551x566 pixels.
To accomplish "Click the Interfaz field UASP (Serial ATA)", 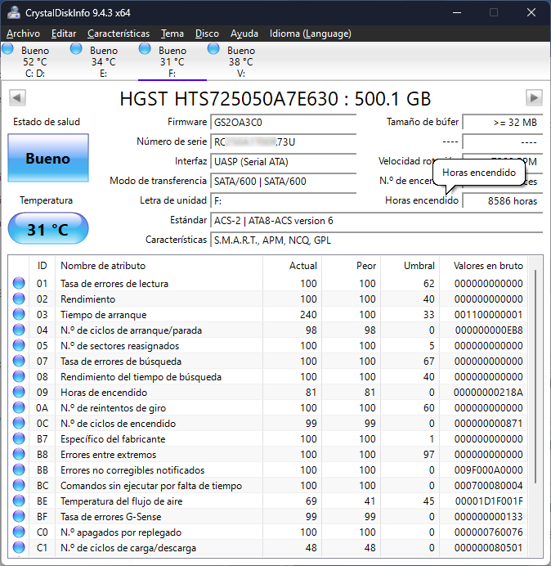I will point(284,161).
